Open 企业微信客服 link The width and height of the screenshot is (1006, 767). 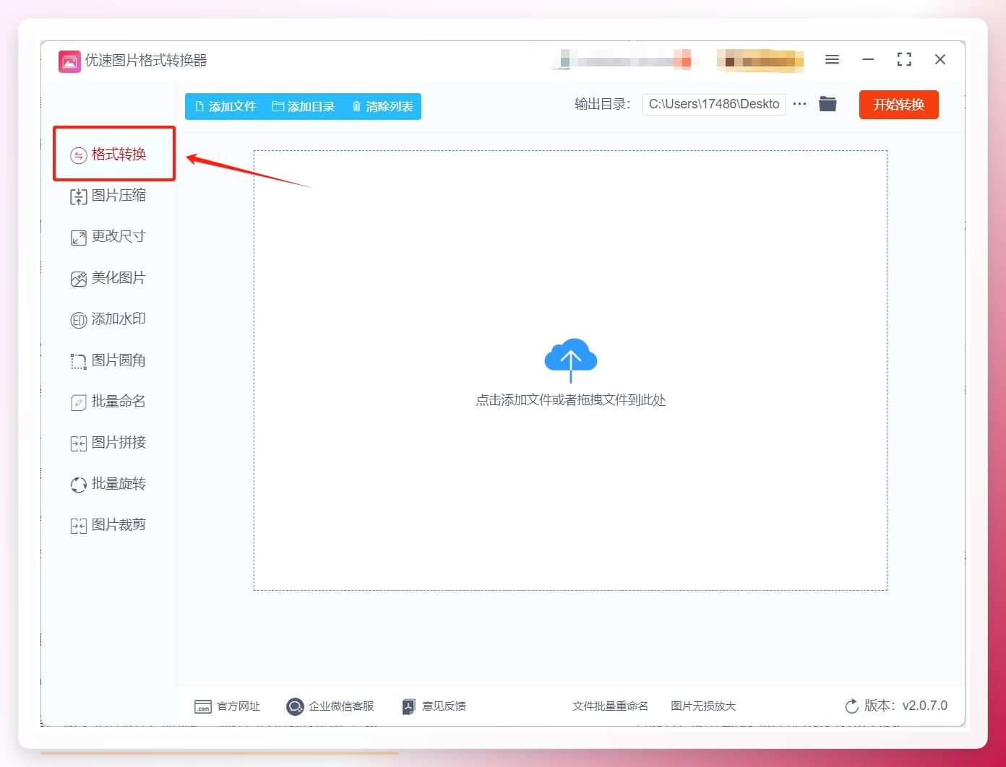pyautogui.click(x=330, y=706)
